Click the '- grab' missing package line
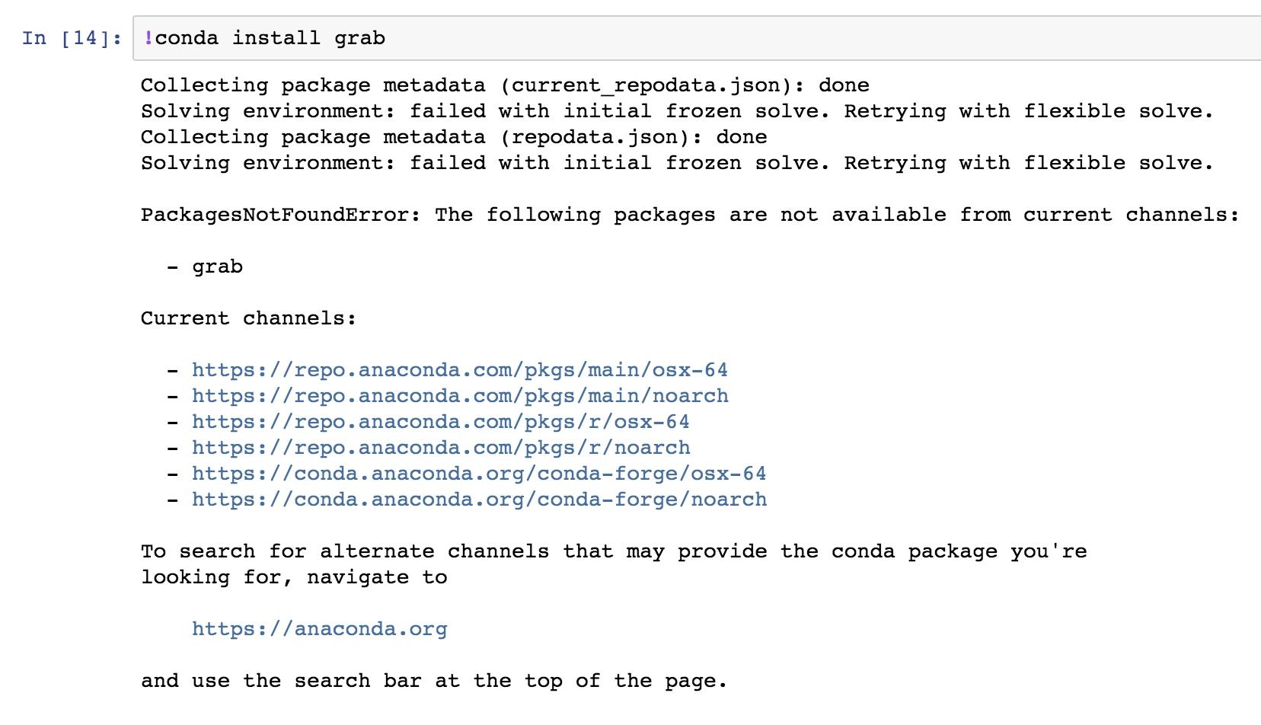Image resolution: width=1261 pixels, height=725 pixels. pyautogui.click(x=205, y=267)
